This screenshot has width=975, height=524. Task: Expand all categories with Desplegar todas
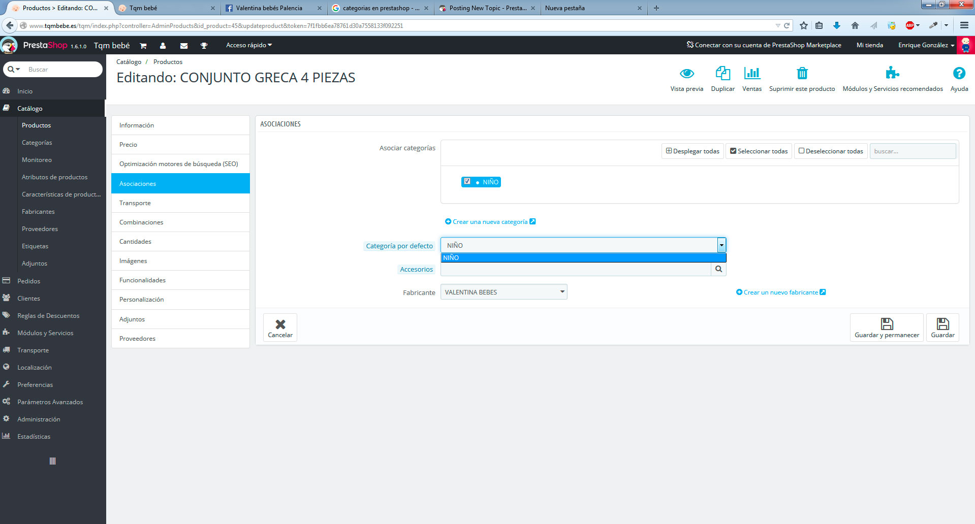tap(693, 151)
